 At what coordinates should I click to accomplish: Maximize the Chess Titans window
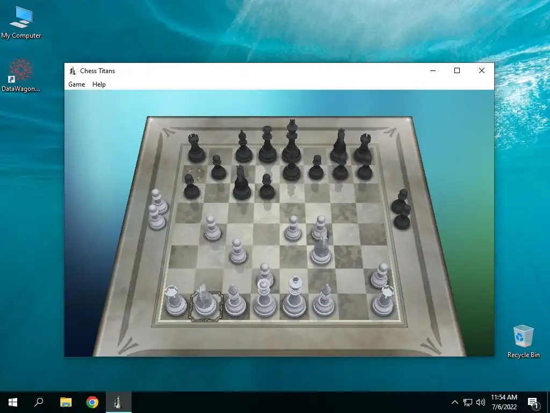pyautogui.click(x=457, y=70)
